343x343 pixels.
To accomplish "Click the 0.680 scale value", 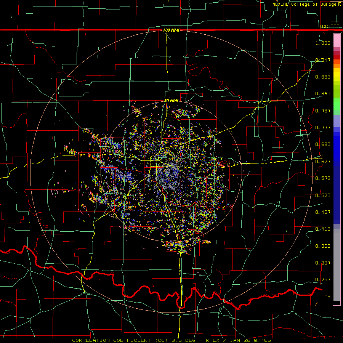I will (x=323, y=144).
